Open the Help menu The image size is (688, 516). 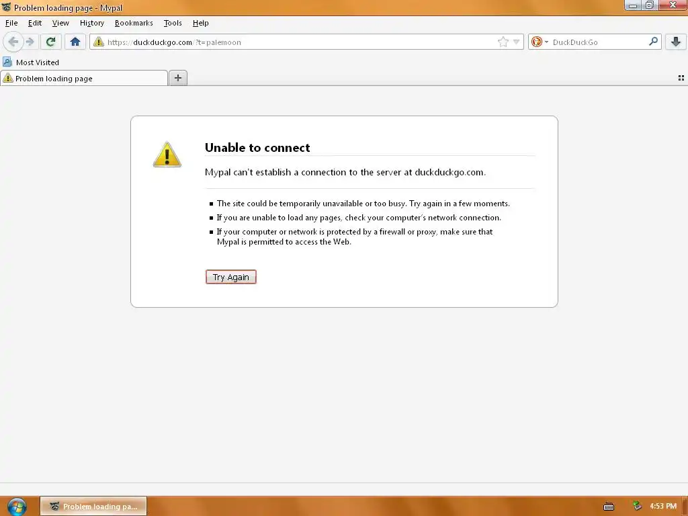pyautogui.click(x=200, y=23)
